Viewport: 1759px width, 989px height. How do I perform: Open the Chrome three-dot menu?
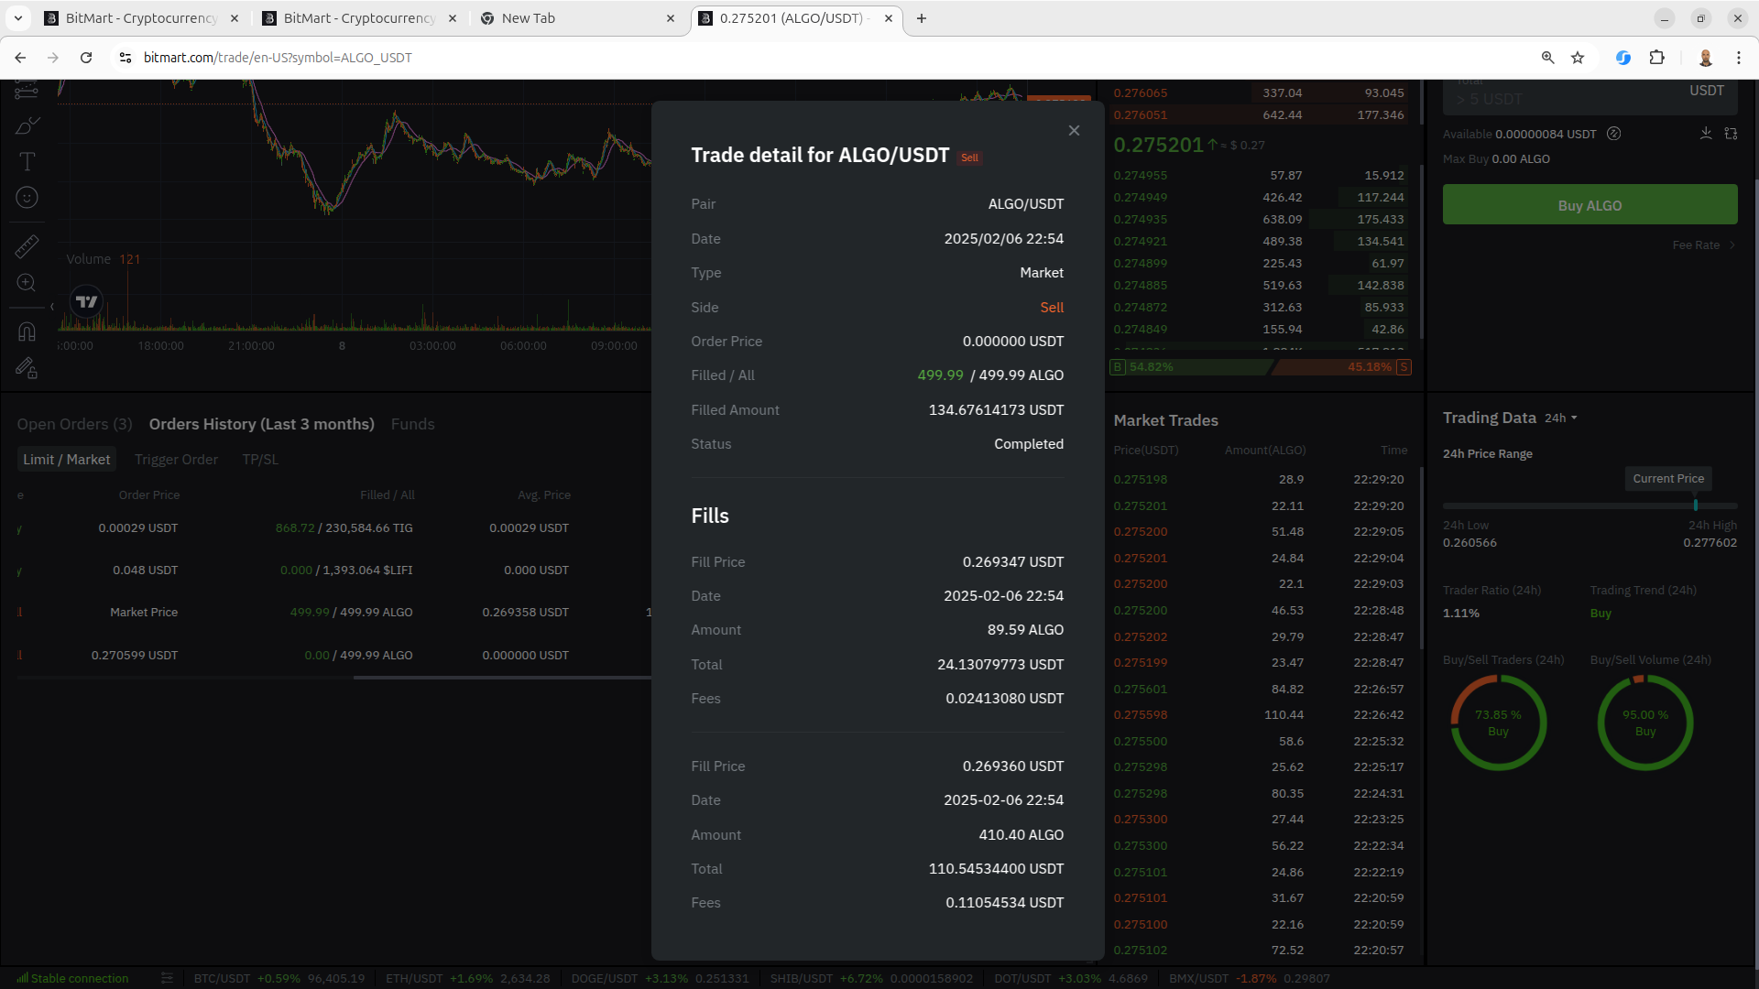1739,58
